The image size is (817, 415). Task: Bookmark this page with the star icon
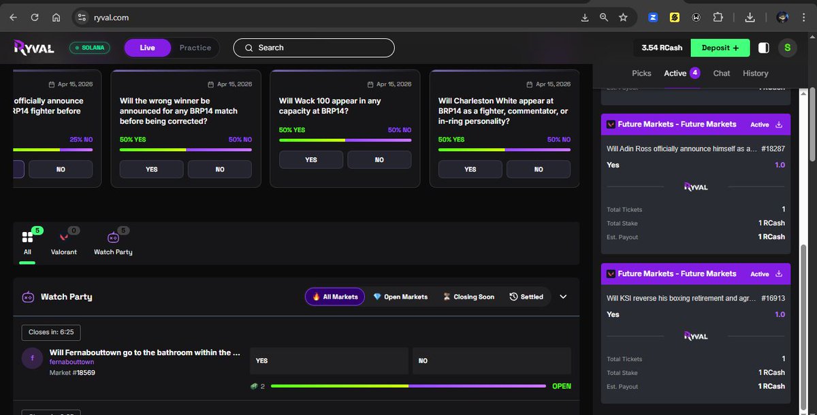click(x=623, y=18)
